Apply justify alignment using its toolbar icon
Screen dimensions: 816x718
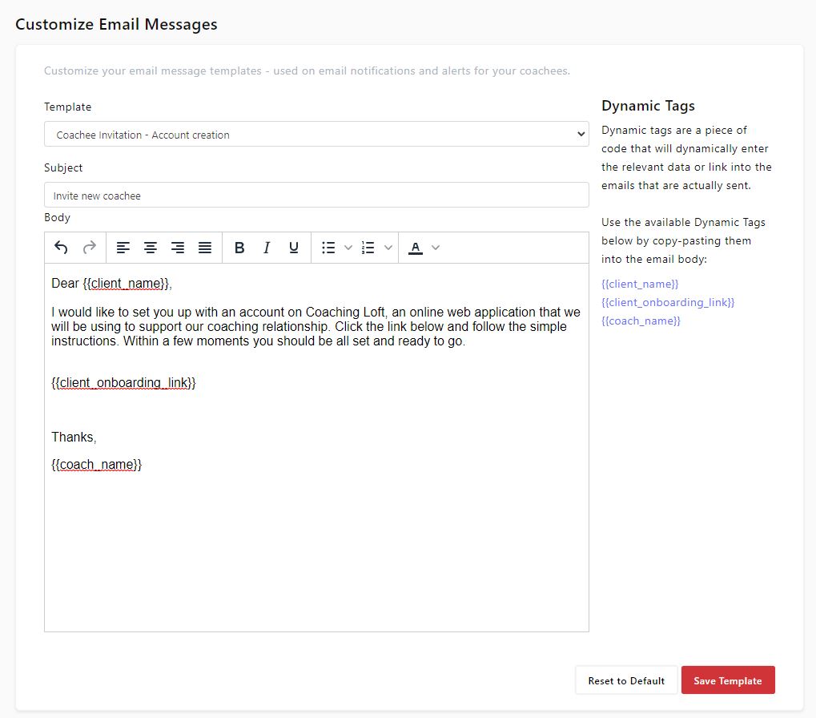coord(203,247)
